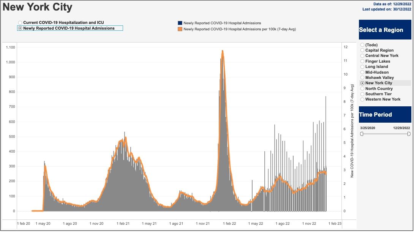Image resolution: width=414 pixels, height=232 pixels.
Task: Click the Time Period header
Action: [385, 115]
